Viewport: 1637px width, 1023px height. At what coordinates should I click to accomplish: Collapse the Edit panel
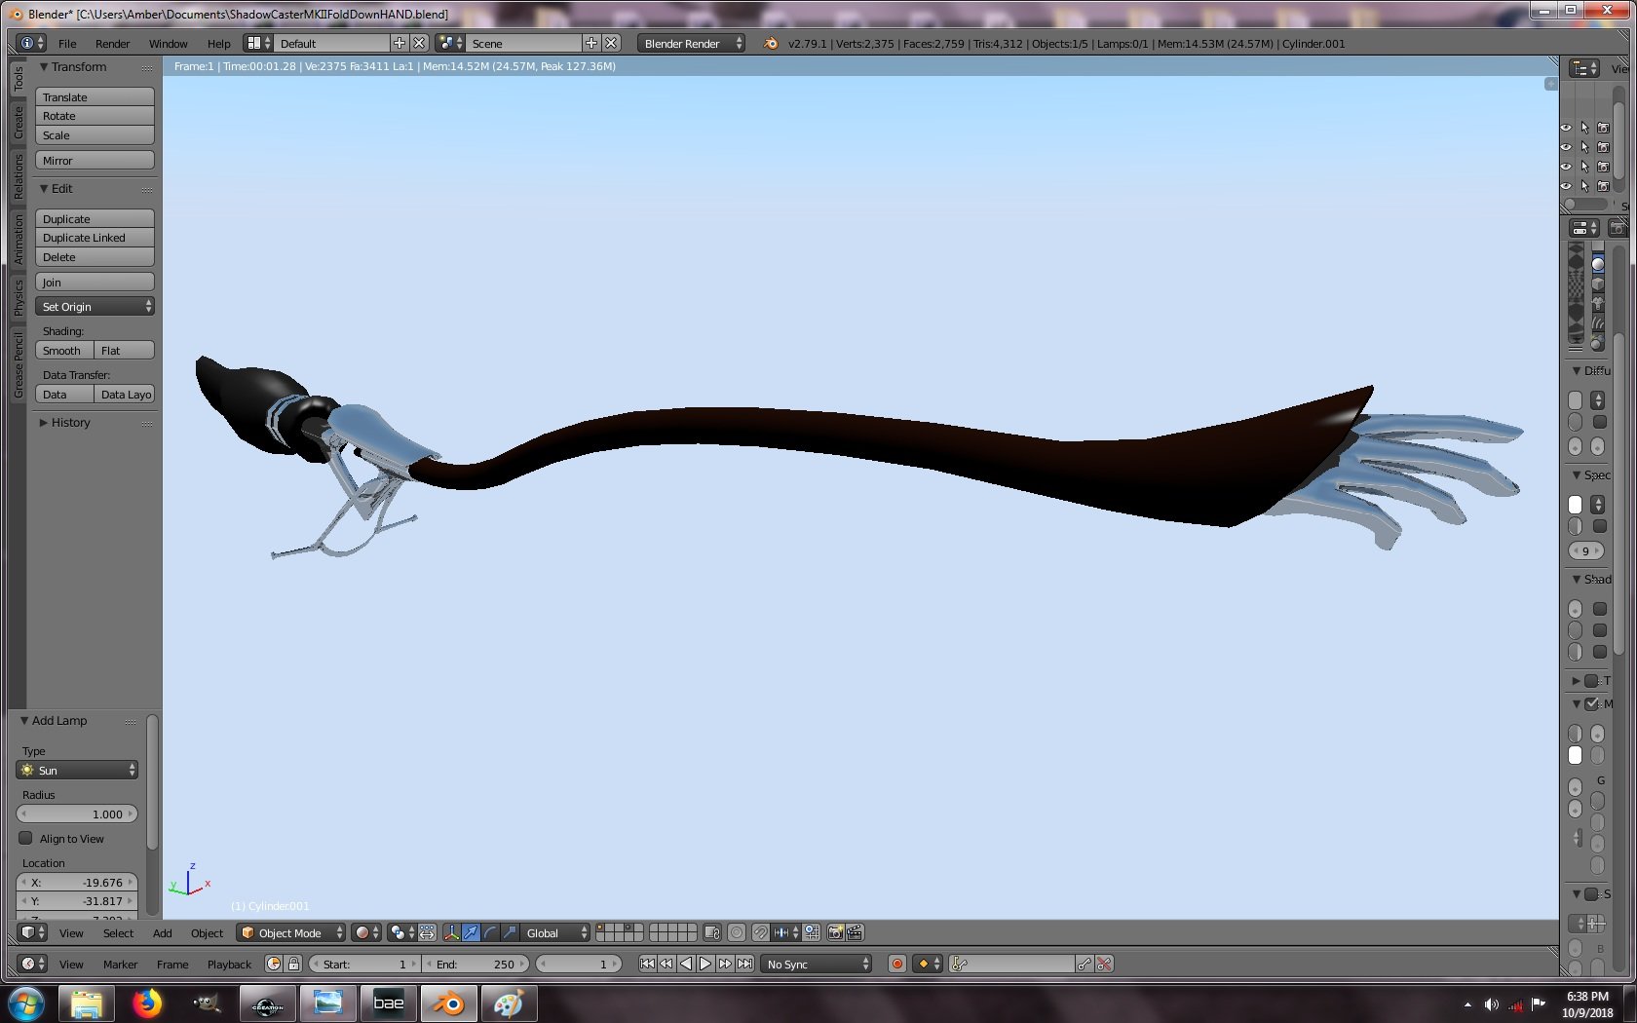[44, 189]
